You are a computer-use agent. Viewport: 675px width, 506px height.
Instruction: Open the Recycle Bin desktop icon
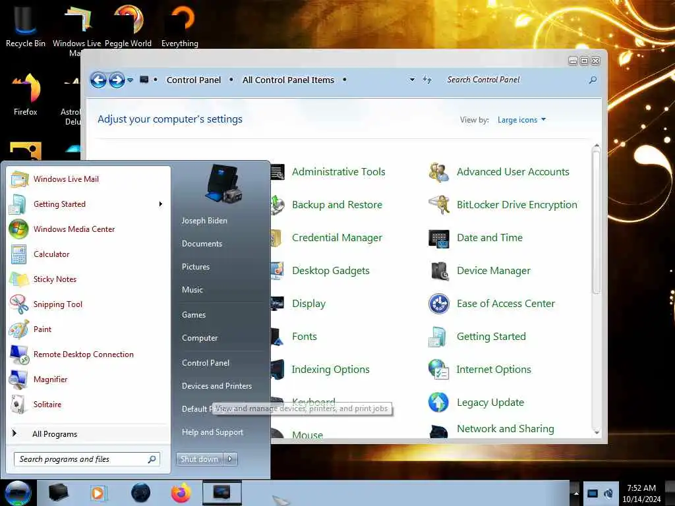25,25
